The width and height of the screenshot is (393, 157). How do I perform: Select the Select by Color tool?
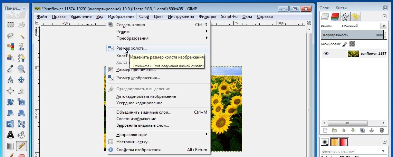point(10,46)
